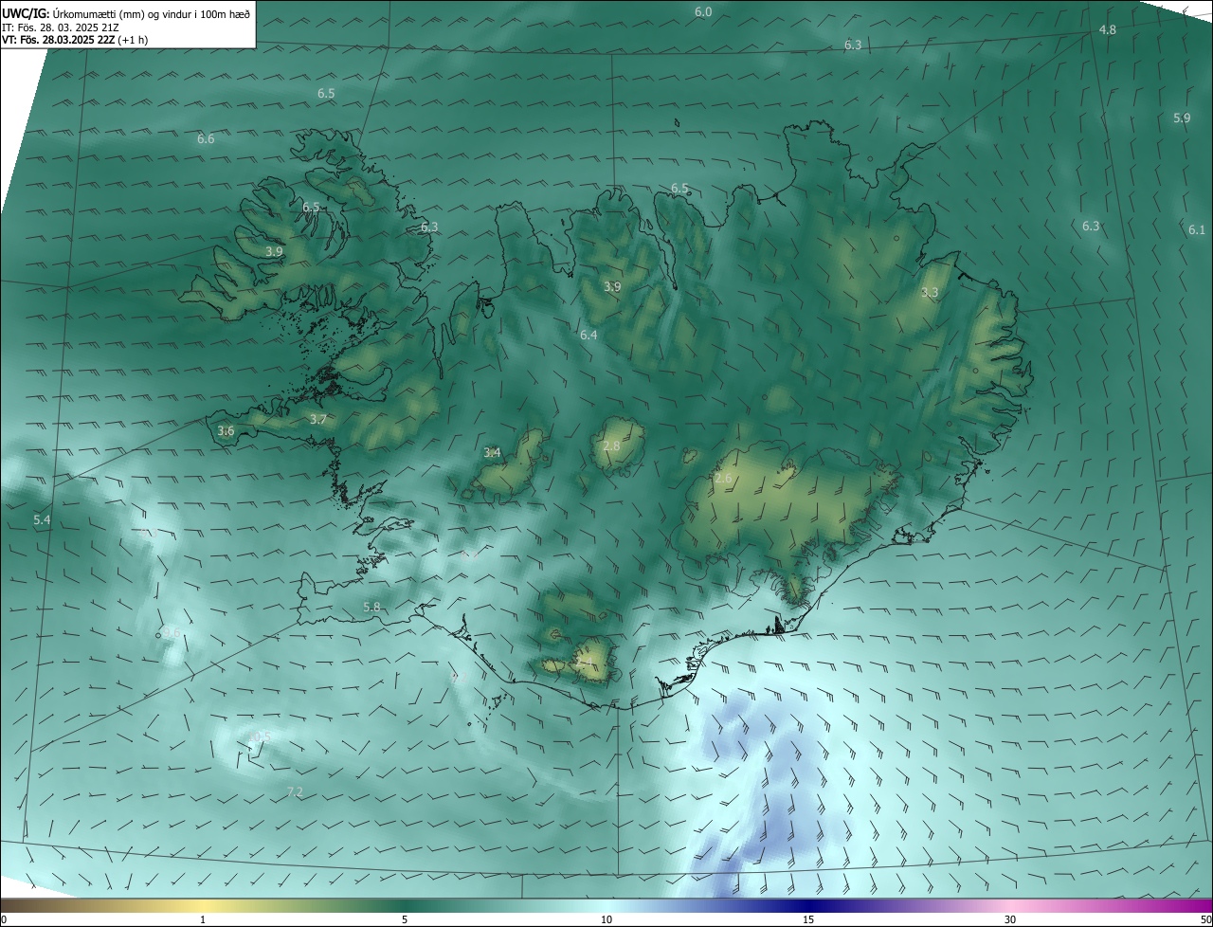This screenshot has height=927, width=1213.
Task: Click the UWC/IG Úrkomumætti title line
Action: tap(126, 14)
